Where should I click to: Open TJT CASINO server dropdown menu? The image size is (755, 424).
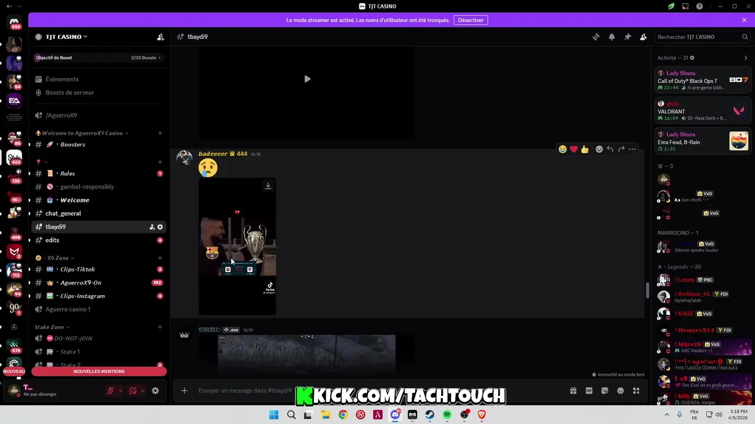[x=66, y=37]
